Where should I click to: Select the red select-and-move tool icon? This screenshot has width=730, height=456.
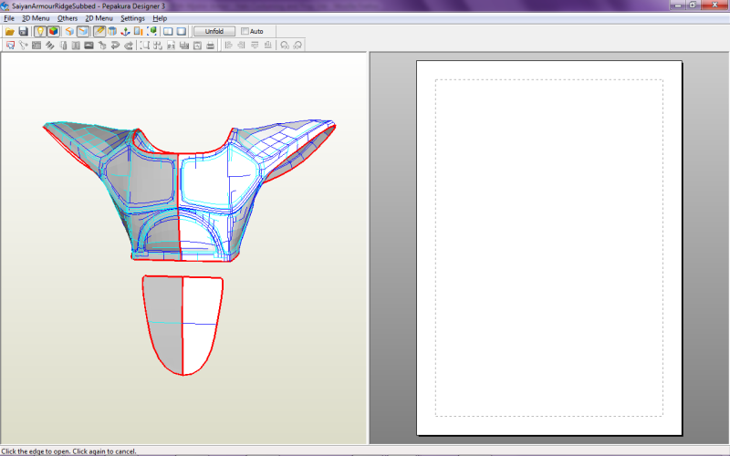click(x=10, y=45)
